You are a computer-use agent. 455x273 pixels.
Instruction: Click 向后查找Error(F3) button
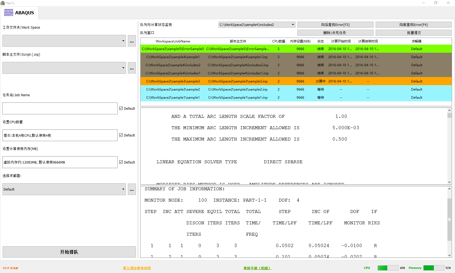pos(335,25)
